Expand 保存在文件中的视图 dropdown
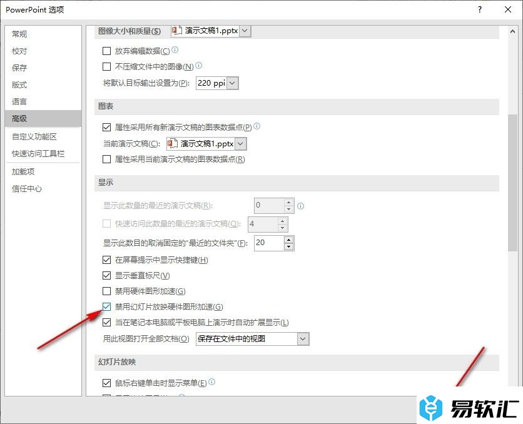The image size is (523, 424). (303, 339)
